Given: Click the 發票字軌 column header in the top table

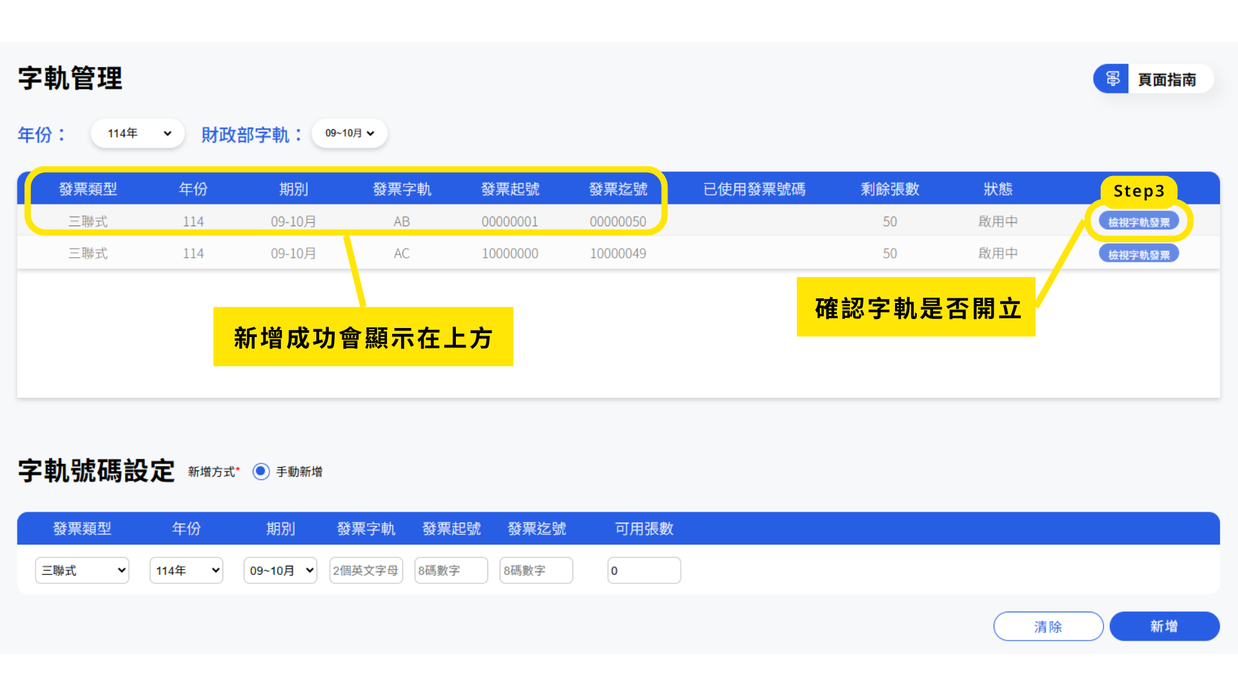Looking at the screenshot, I should (x=402, y=189).
